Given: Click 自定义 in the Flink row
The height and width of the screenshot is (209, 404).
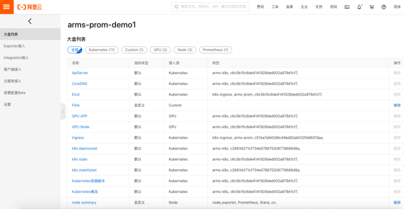Looking at the screenshot, I should (139, 105).
